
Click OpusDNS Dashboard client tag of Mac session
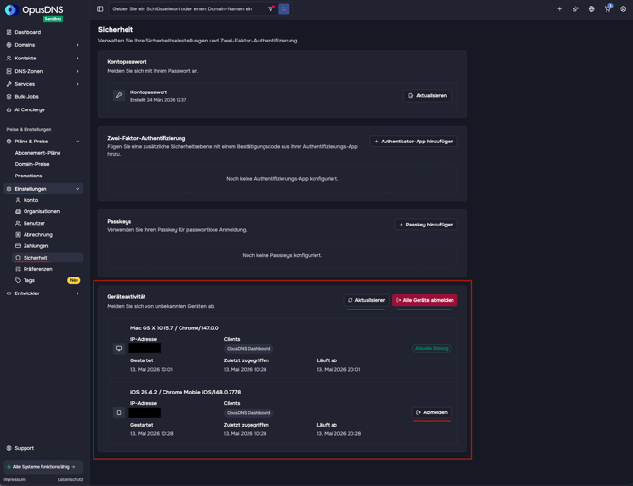click(248, 349)
